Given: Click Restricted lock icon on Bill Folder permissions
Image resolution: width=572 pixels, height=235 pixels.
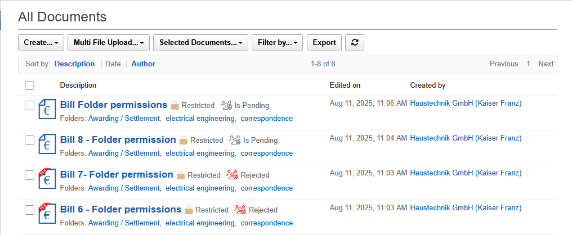Looking at the screenshot, I should tap(175, 105).
